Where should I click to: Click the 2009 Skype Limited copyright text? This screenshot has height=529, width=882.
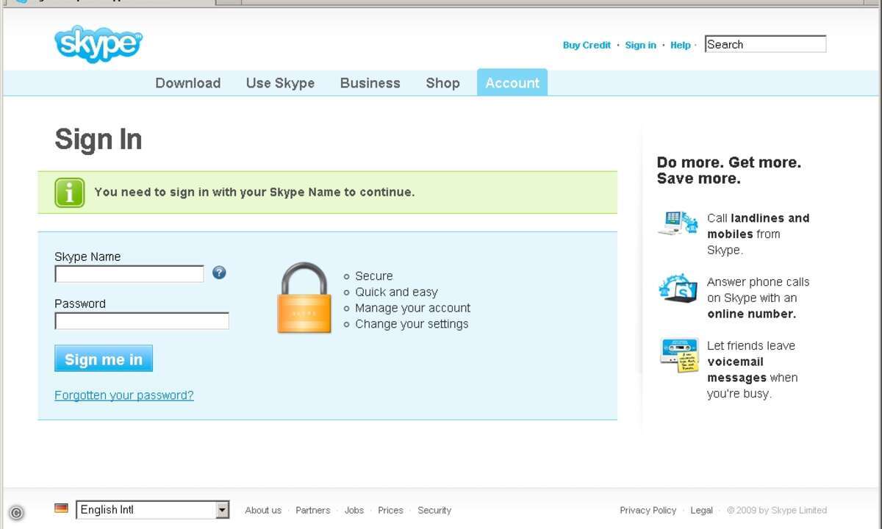[777, 510]
